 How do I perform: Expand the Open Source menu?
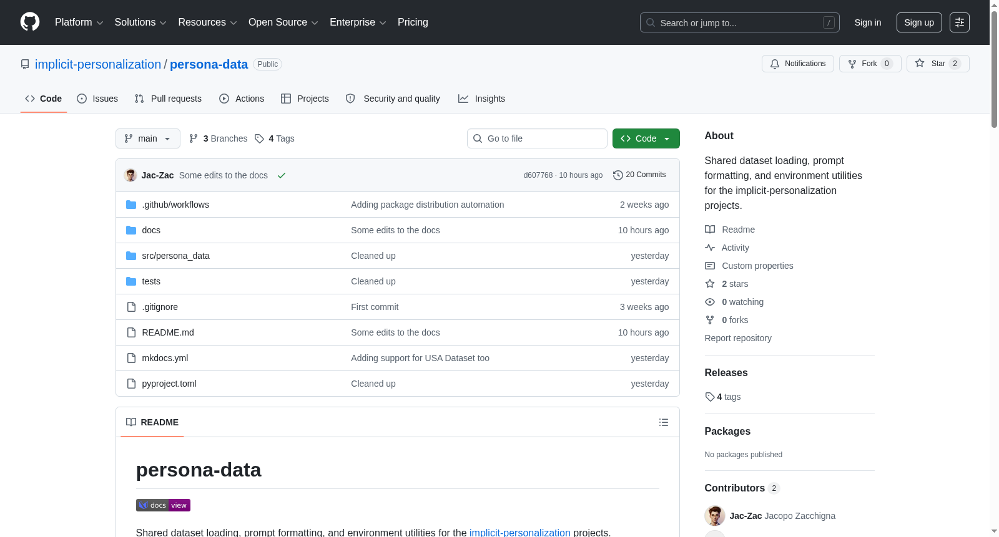point(283,22)
